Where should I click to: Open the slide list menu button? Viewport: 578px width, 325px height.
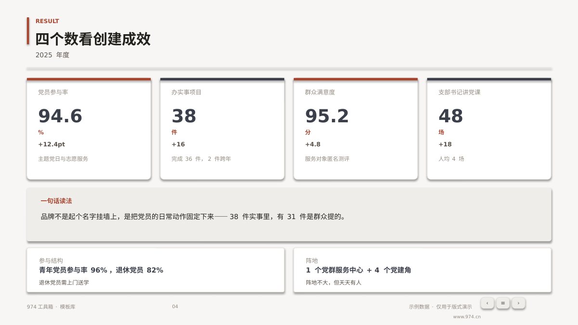503,303
